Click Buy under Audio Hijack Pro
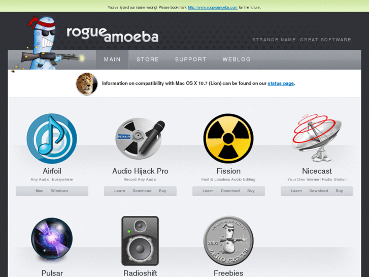Screen dimensions: 369x277 (162, 191)
